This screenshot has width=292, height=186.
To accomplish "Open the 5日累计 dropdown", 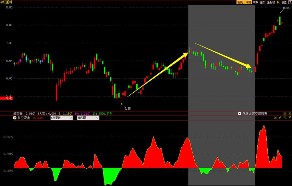I will (61, 118).
